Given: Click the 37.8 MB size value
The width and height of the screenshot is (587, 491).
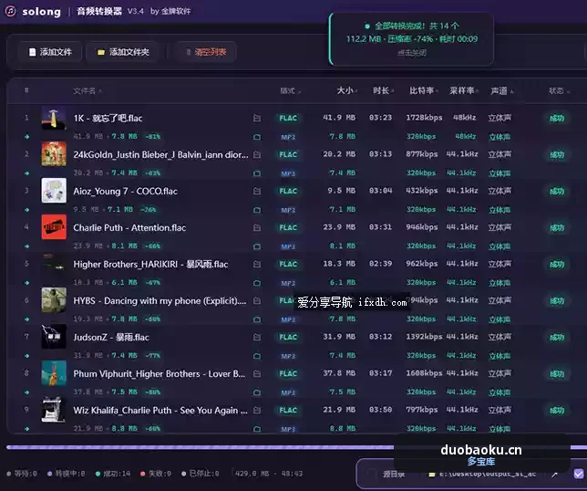Looking at the screenshot, I should pyautogui.click(x=339, y=373).
